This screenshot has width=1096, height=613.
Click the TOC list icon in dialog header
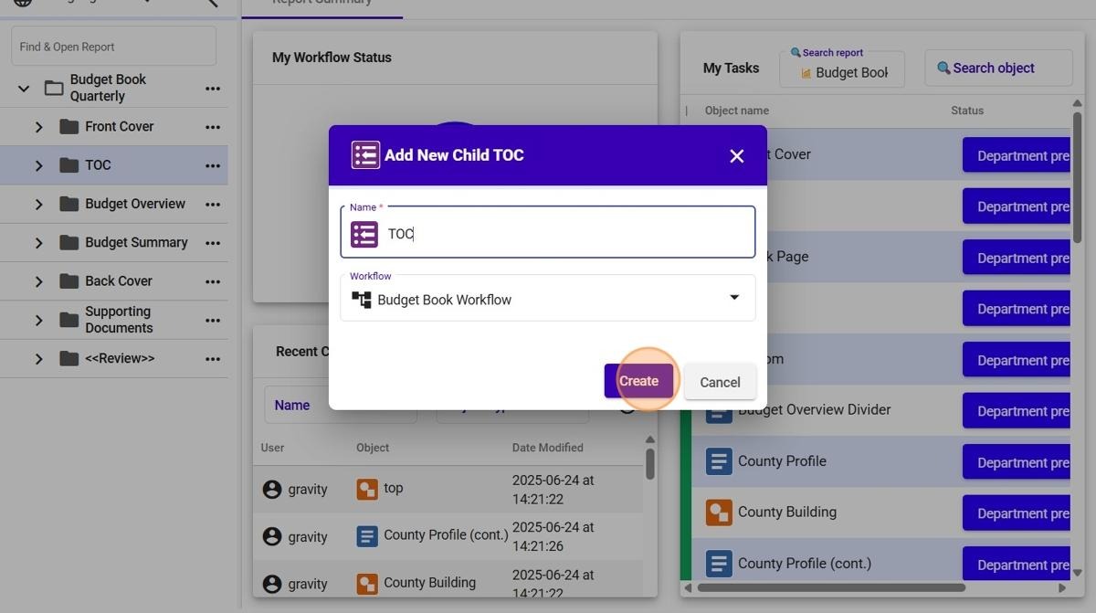[x=365, y=155]
